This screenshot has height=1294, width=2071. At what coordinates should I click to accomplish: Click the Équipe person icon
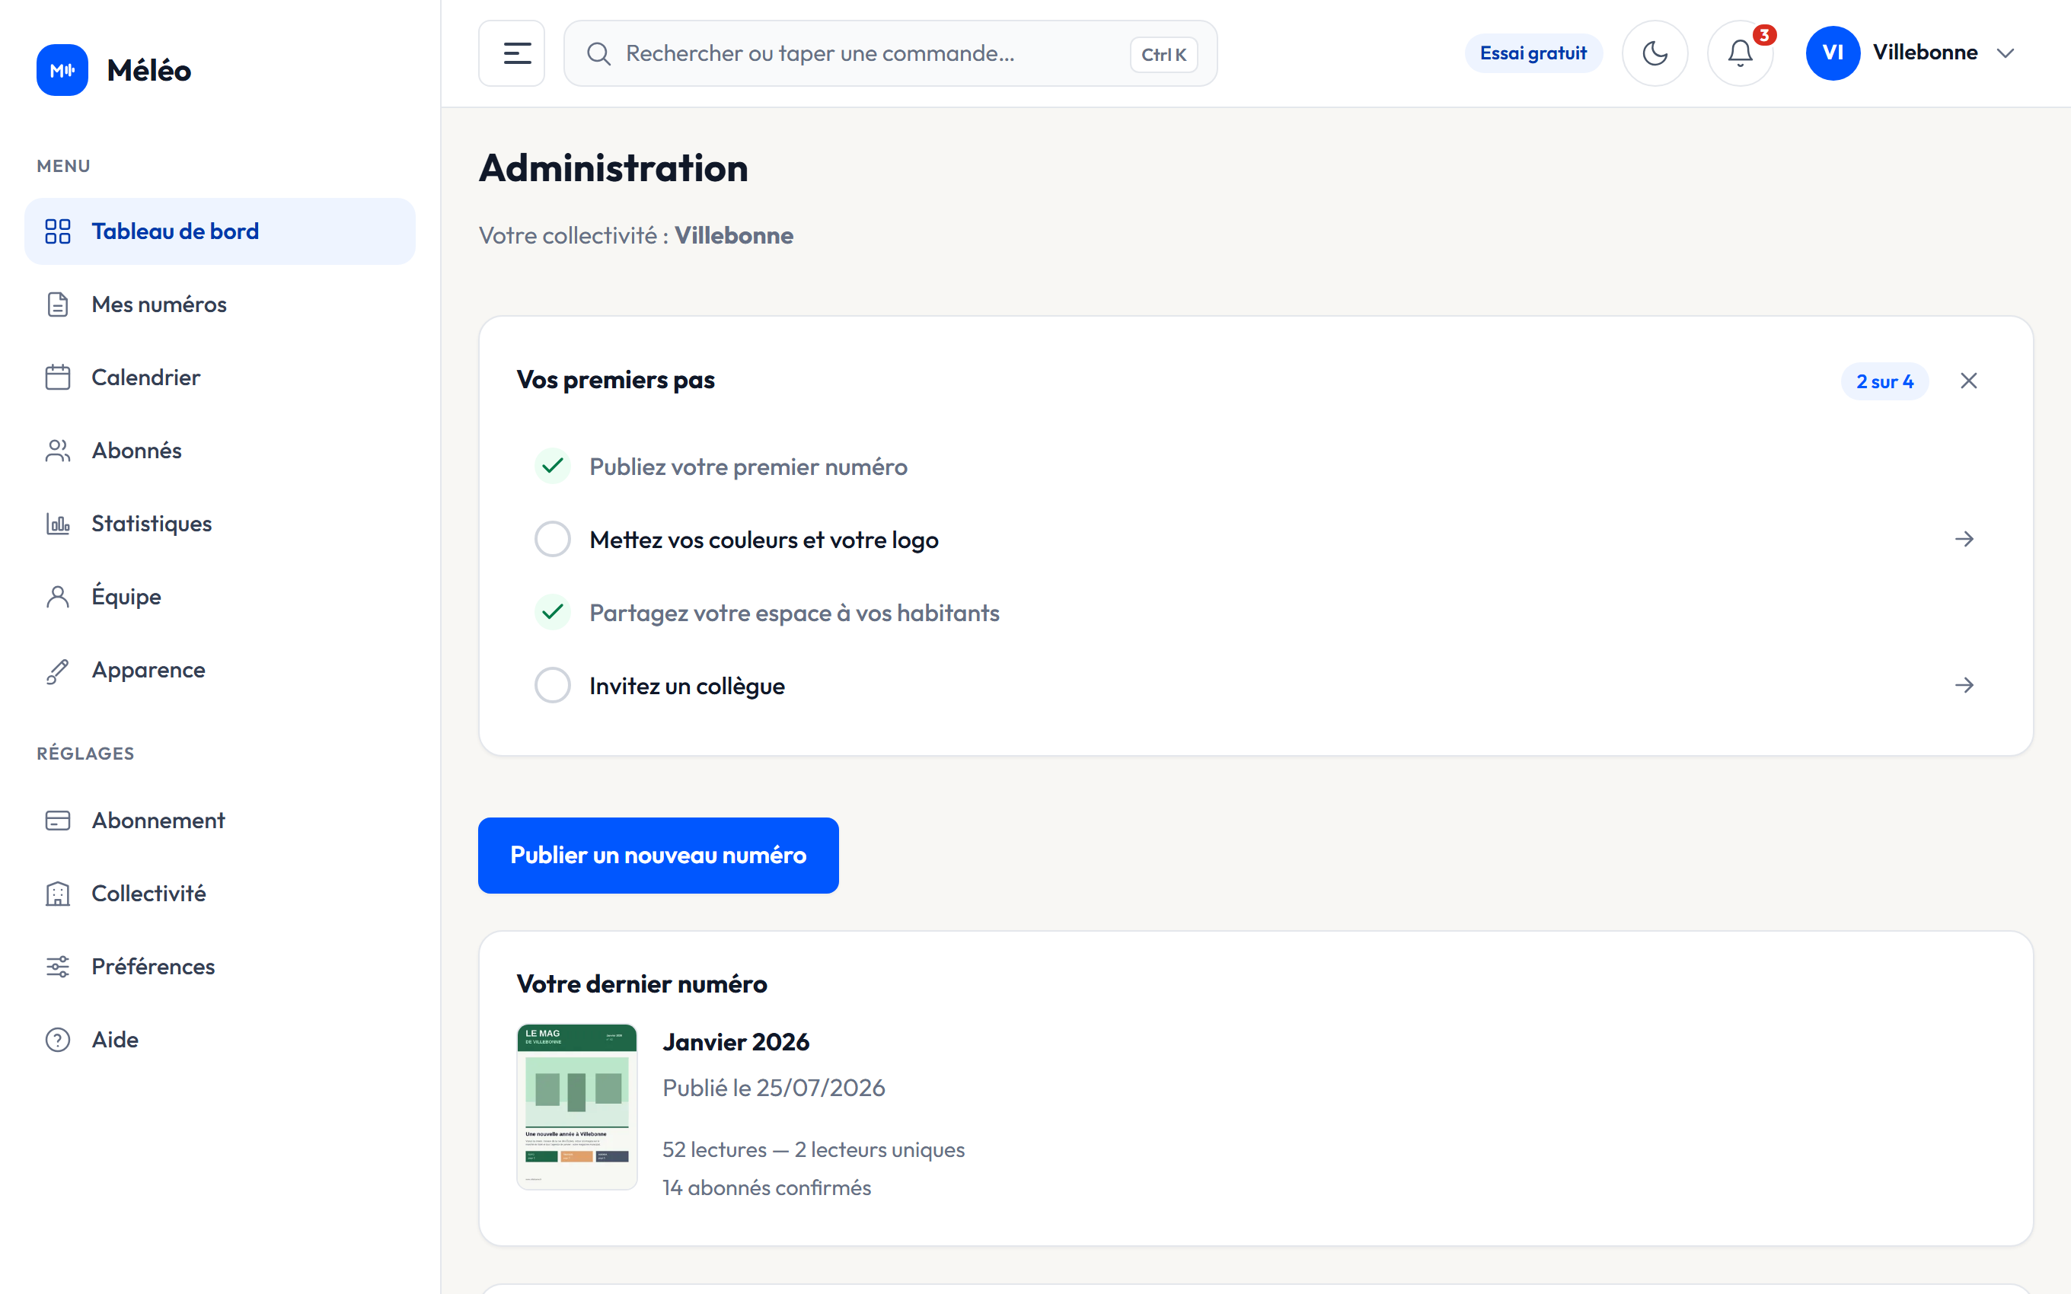57,597
